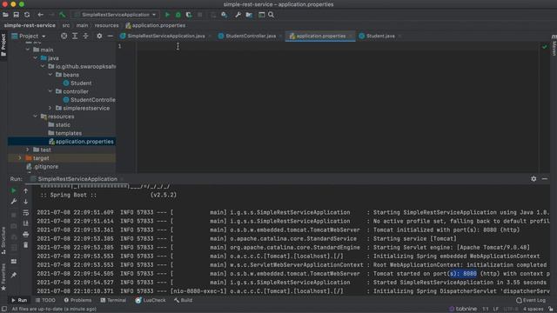Collapse all in Project panel
Image resolution: width=557 pixels, height=313 pixels.
85,36
